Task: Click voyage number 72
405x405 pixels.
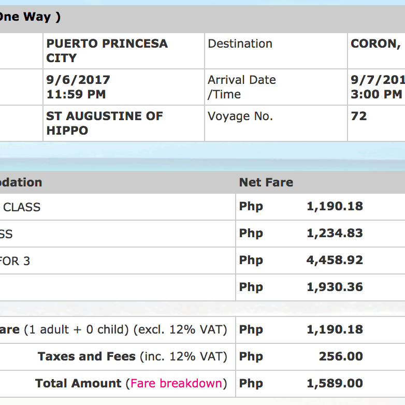Action: (359, 117)
